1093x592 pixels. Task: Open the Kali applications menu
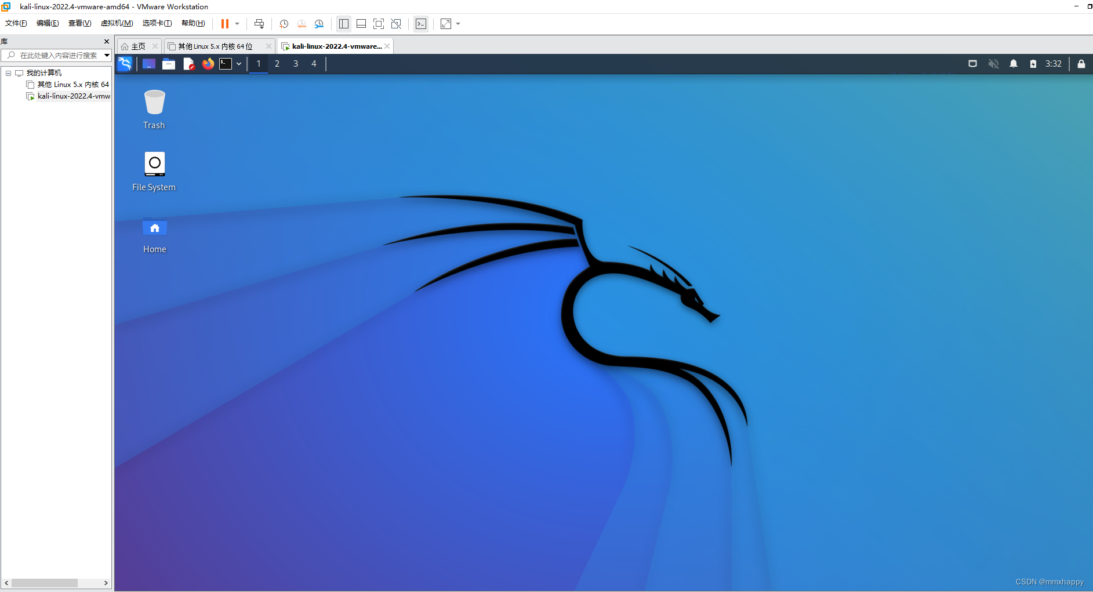(125, 64)
